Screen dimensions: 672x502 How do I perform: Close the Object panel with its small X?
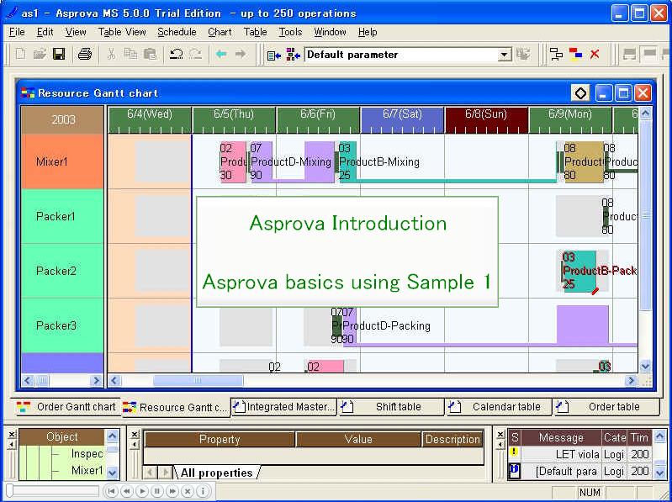click(12, 434)
